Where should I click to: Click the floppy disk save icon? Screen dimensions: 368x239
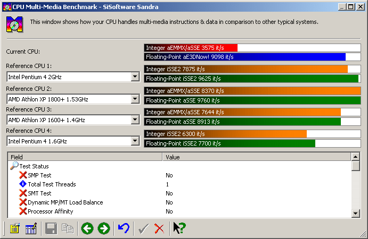tap(51, 228)
